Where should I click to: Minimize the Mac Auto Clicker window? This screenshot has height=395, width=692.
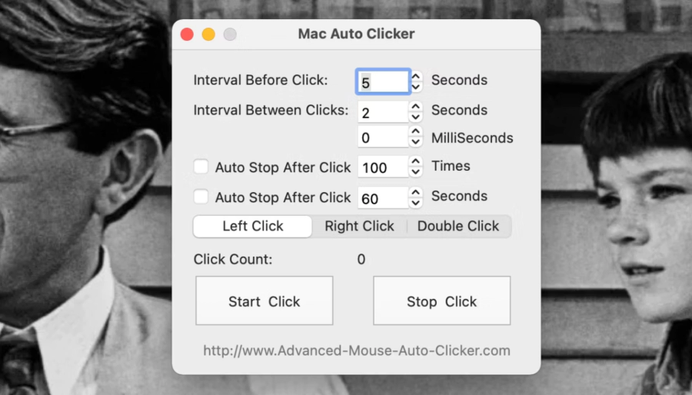click(208, 35)
